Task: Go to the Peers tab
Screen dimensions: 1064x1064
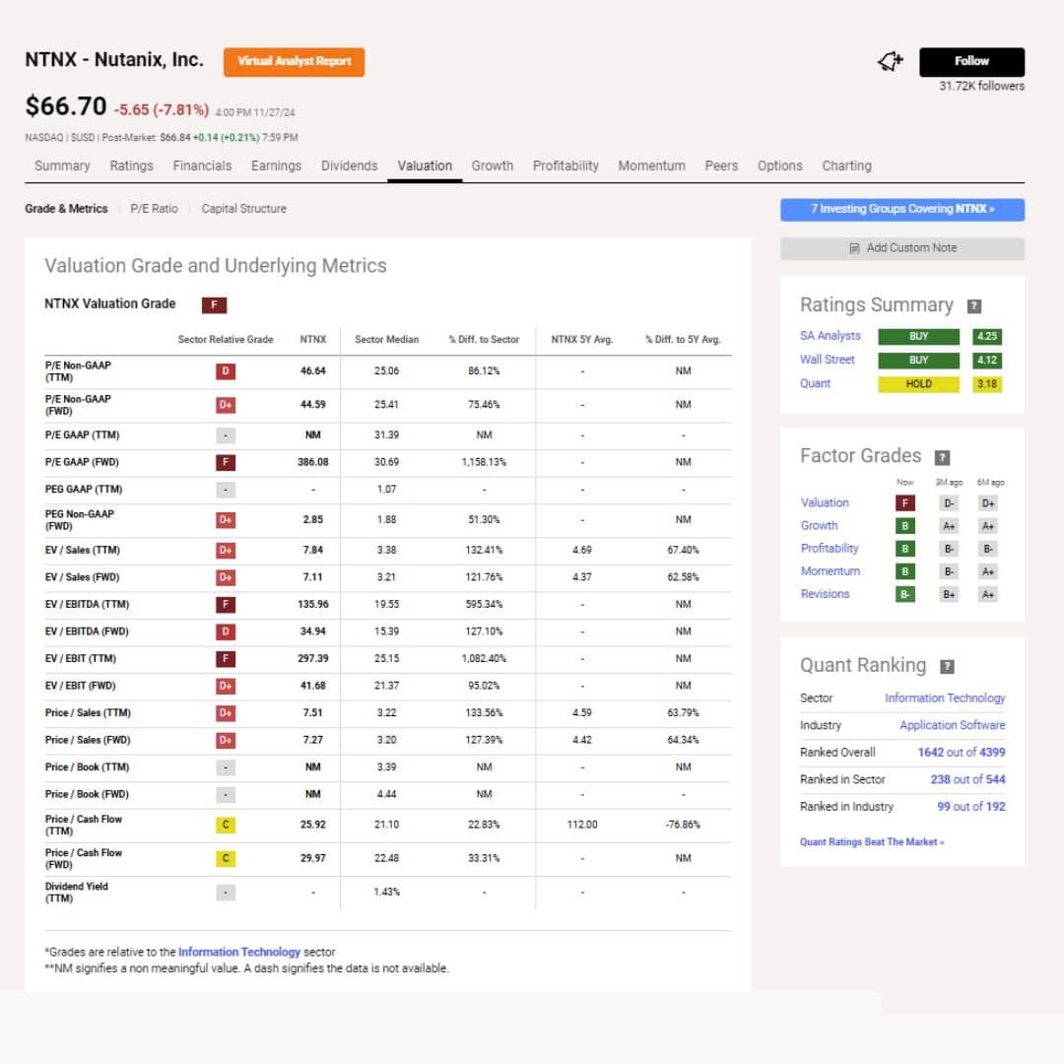Action: click(721, 166)
